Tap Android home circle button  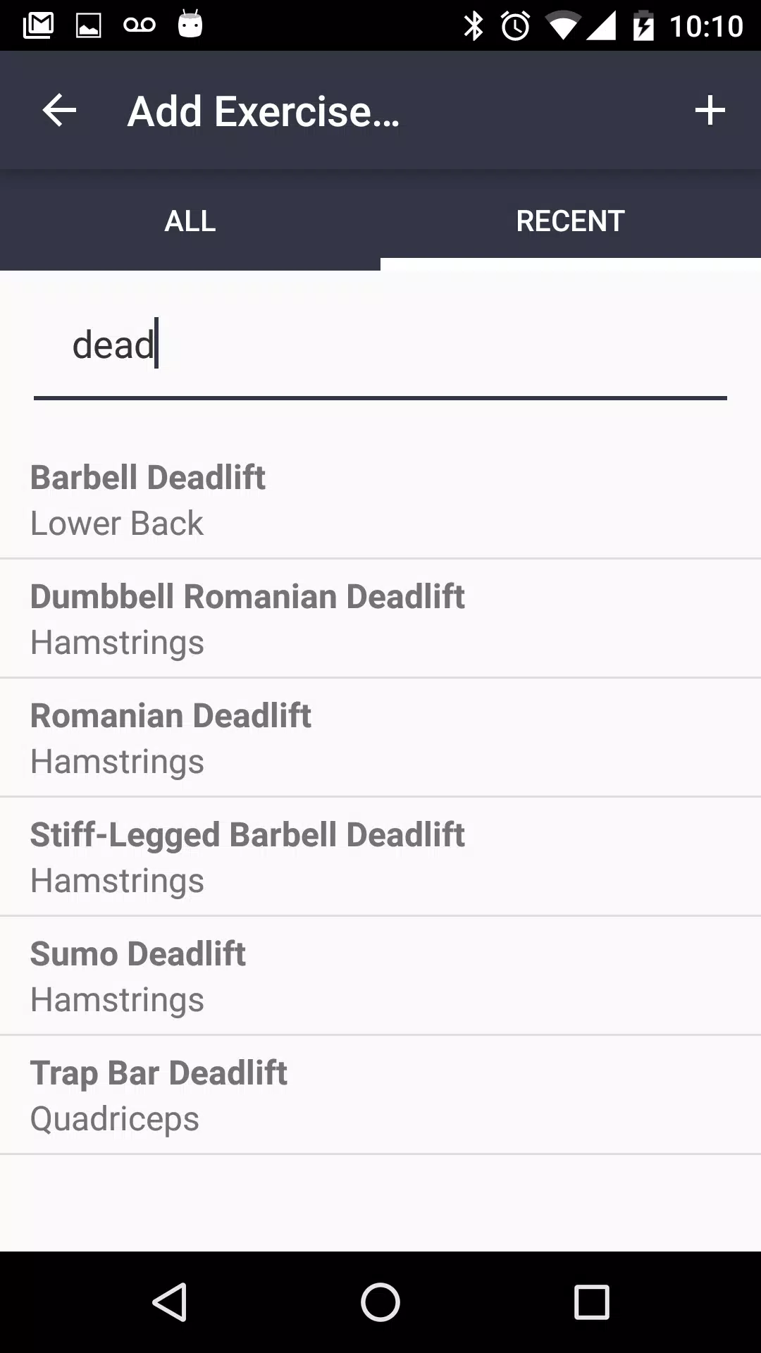click(x=380, y=1302)
